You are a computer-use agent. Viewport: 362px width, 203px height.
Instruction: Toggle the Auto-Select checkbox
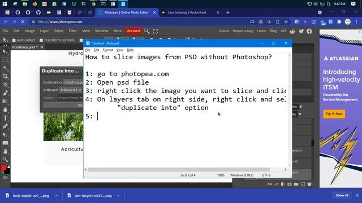coord(14,40)
